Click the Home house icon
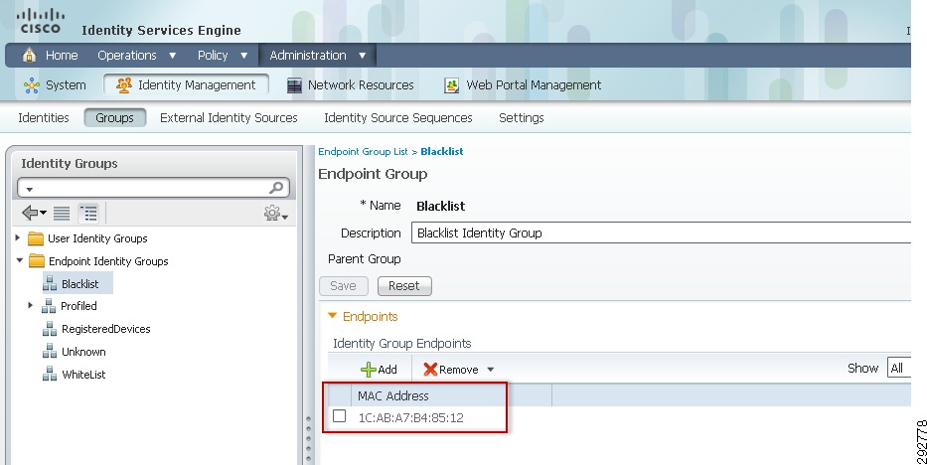Viewport: 927px width, 465px height. [x=29, y=55]
